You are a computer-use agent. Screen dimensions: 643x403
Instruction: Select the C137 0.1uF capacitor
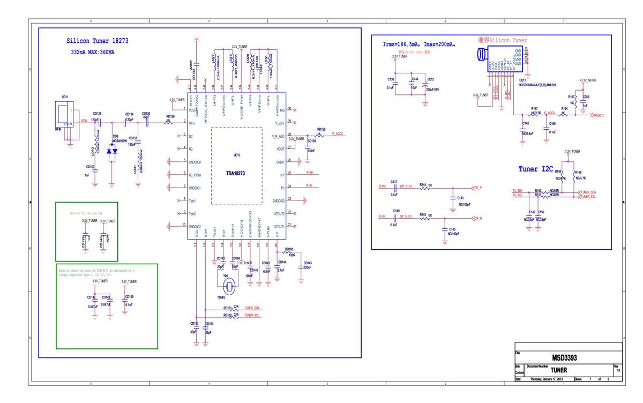point(394,188)
